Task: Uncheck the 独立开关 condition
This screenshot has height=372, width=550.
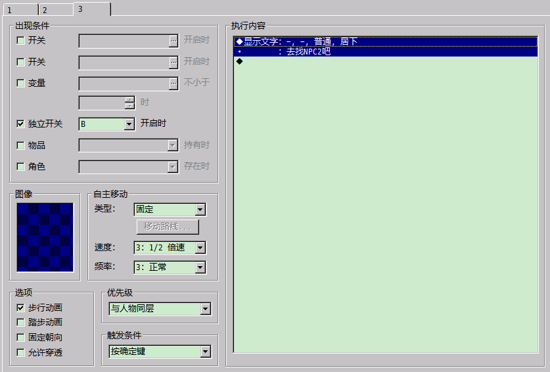Action: [20, 124]
